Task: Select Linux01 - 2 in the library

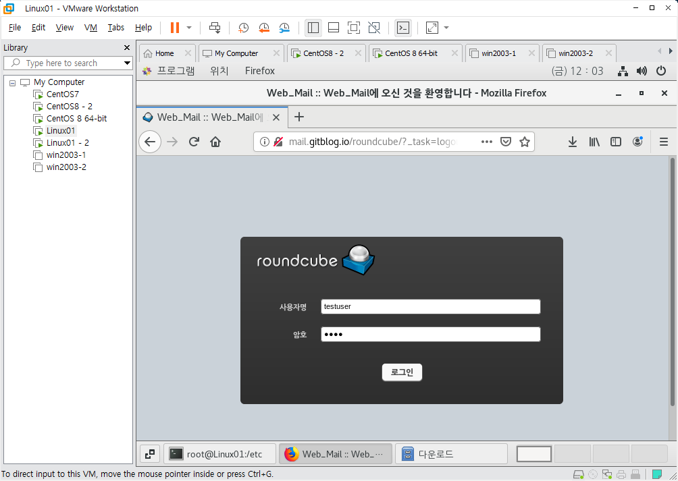Action: (68, 142)
